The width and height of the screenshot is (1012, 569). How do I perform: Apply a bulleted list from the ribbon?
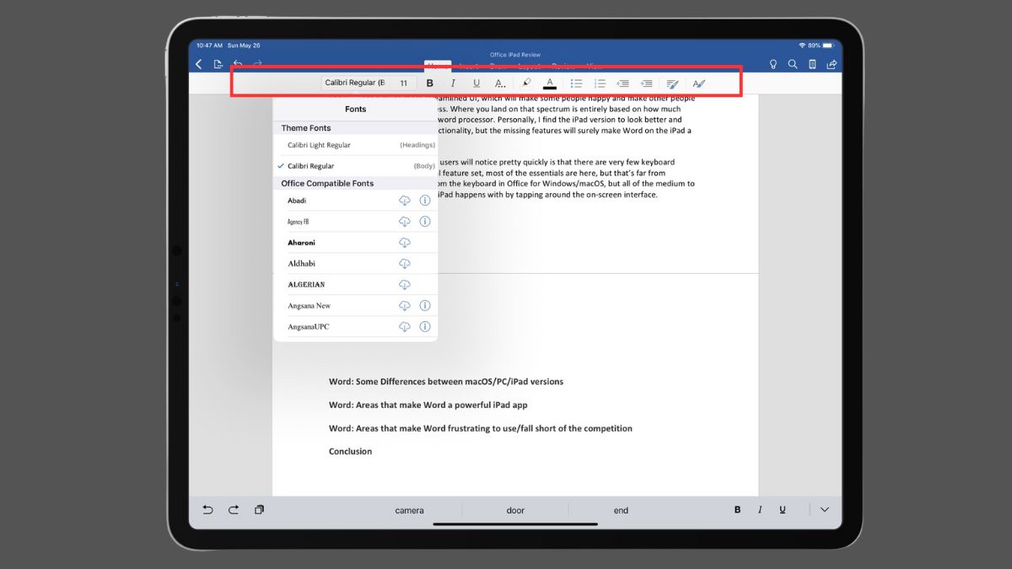click(x=577, y=83)
